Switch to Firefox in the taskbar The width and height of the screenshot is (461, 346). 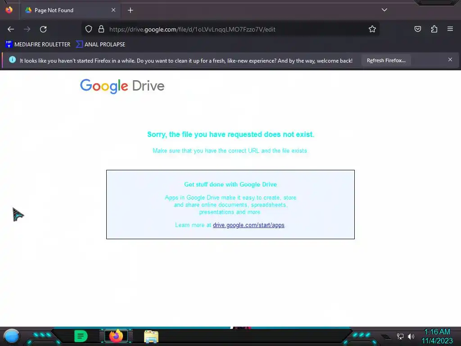click(x=116, y=336)
